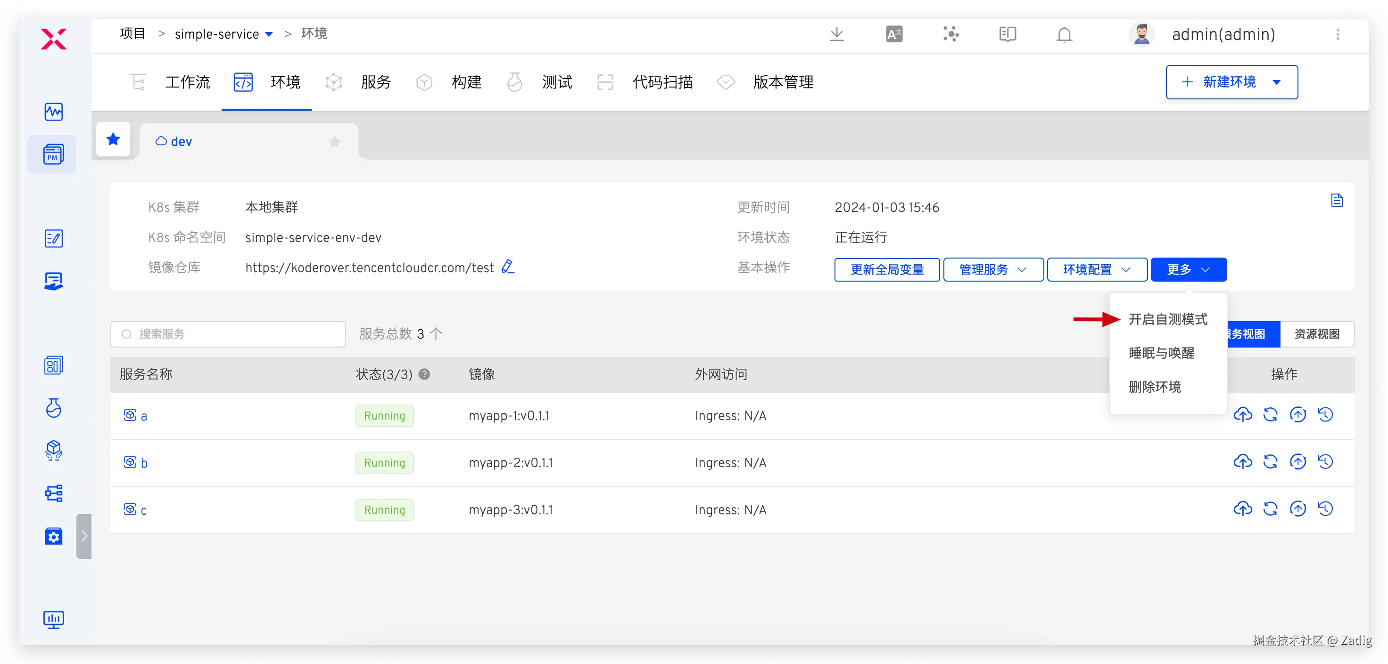Switch to 资源视图
Image resolution: width=1388 pixels, height=664 pixels.
[1317, 334]
